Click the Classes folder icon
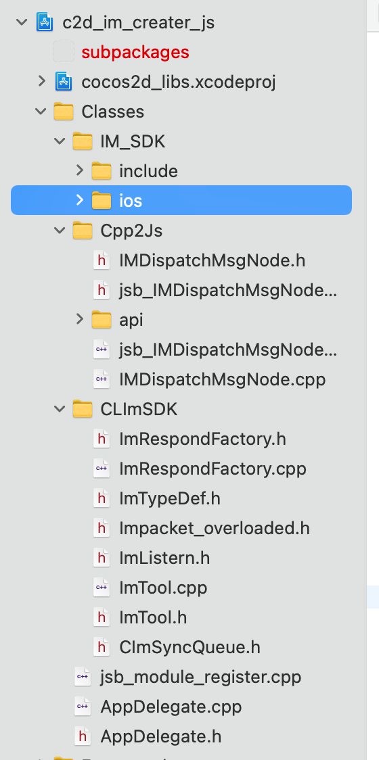The height and width of the screenshot is (760, 379). (64, 112)
